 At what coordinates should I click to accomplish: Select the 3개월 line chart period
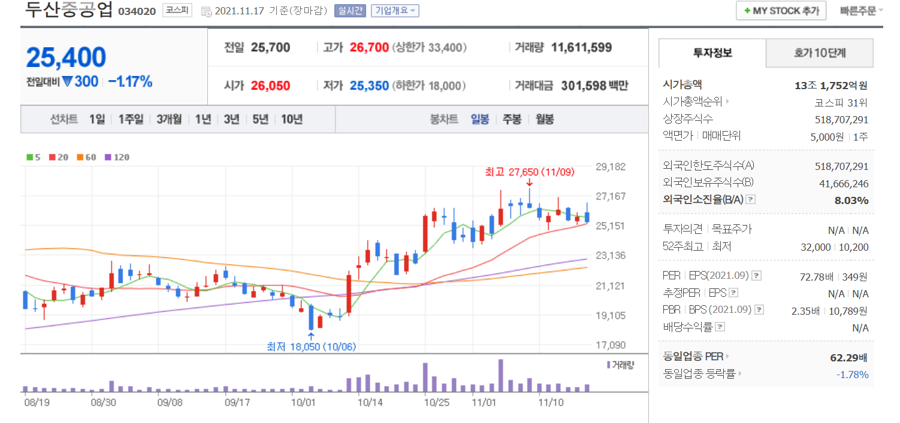click(x=169, y=119)
